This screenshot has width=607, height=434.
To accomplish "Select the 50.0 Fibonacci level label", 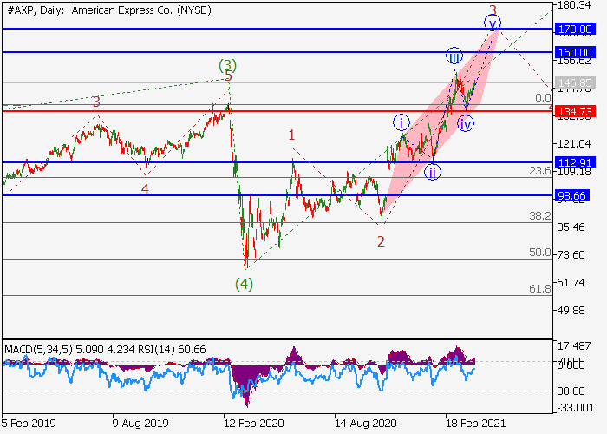I will coord(540,253).
